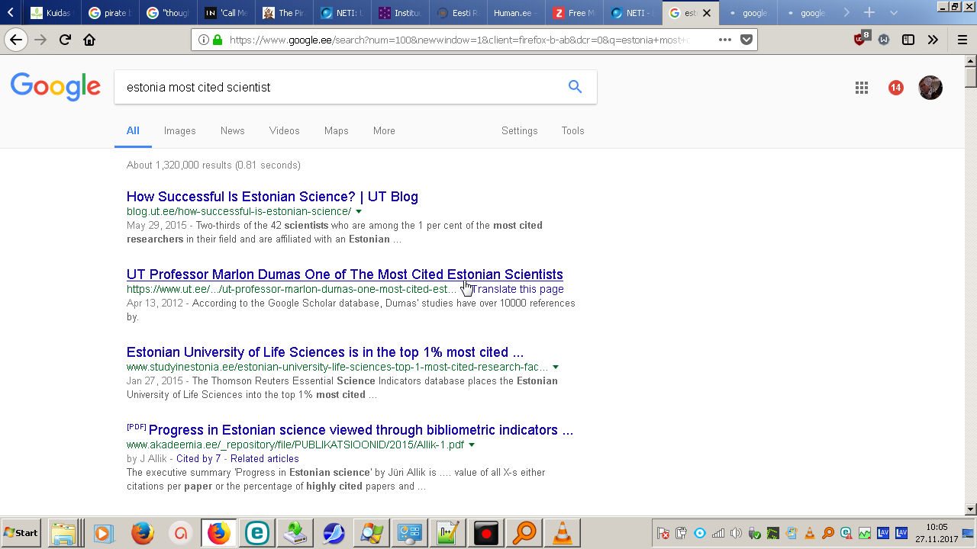Click the system tray volume icon
Image resolution: width=977 pixels, height=549 pixels.
coord(736,533)
